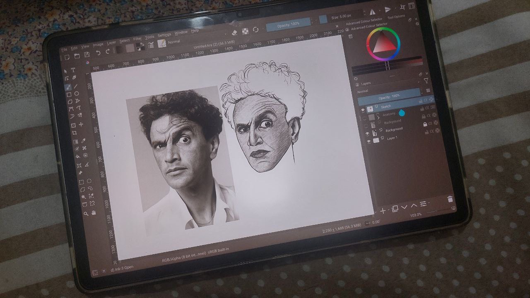Delete layer with trash icon
Image resolution: width=530 pixels, height=298 pixels.
click(450, 199)
